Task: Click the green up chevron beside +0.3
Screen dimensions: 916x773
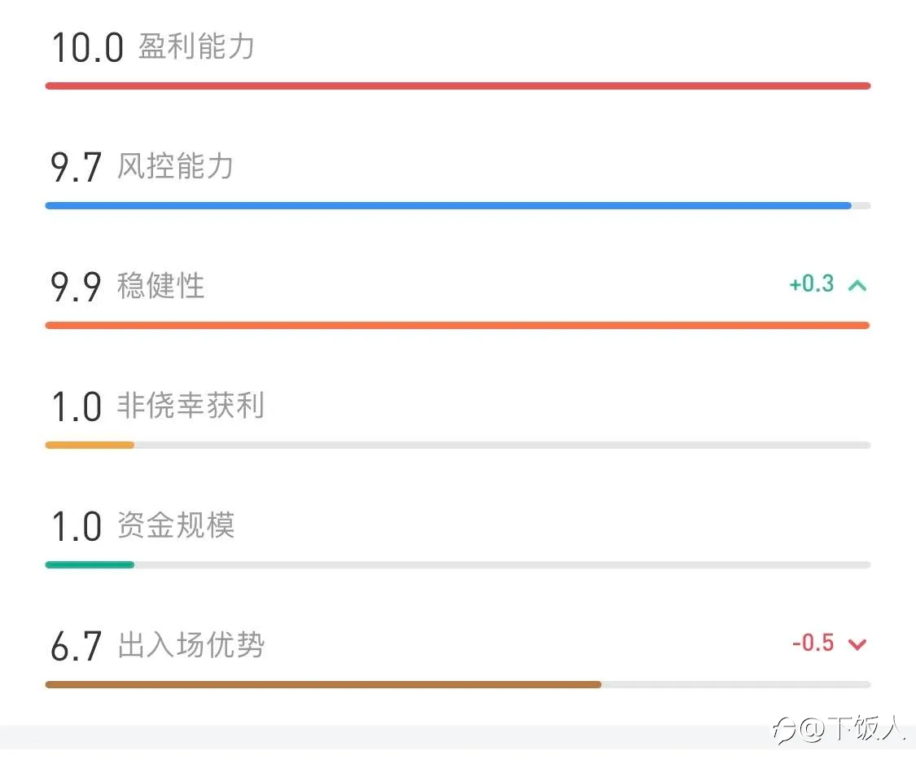Action: [857, 285]
